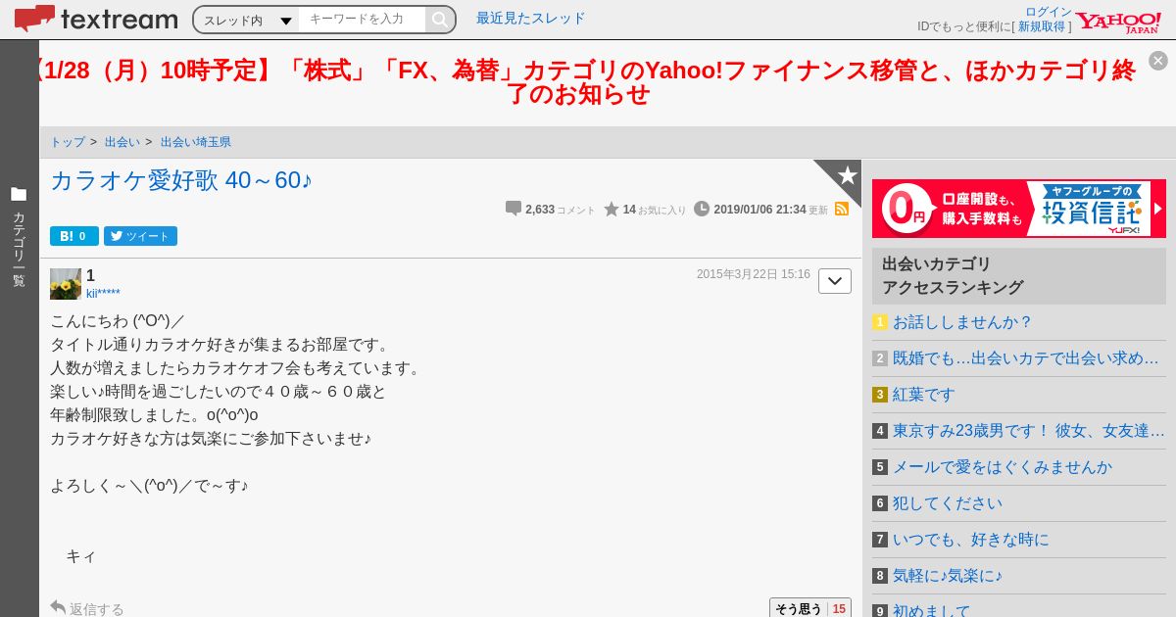This screenshot has width=1176, height=617.
Task: Click the Twitter ツイート button
Action: pyautogui.click(x=140, y=236)
